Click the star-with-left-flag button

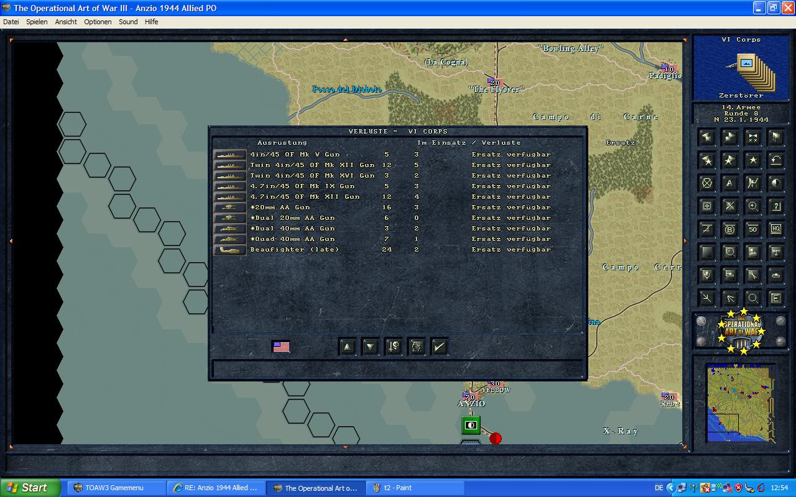click(707, 160)
